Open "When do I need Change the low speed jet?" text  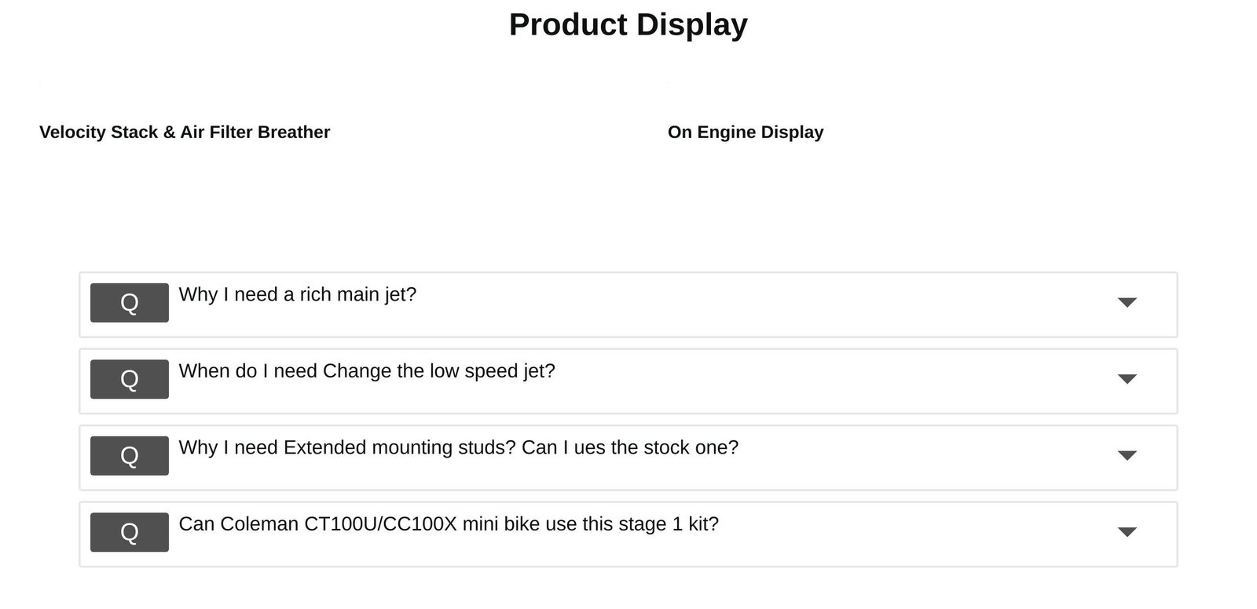pyautogui.click(x=367, y=370)
